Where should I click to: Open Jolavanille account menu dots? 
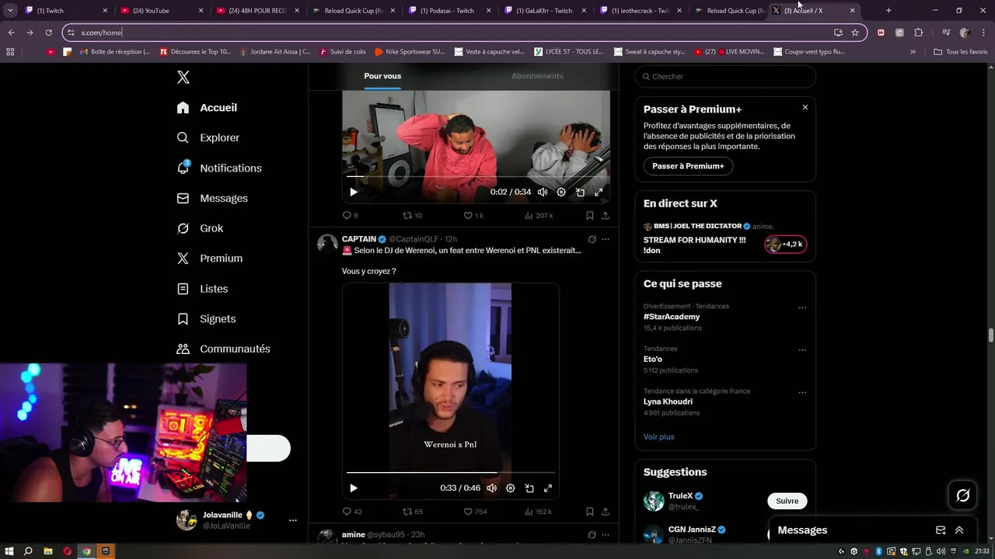click(292, 520)
